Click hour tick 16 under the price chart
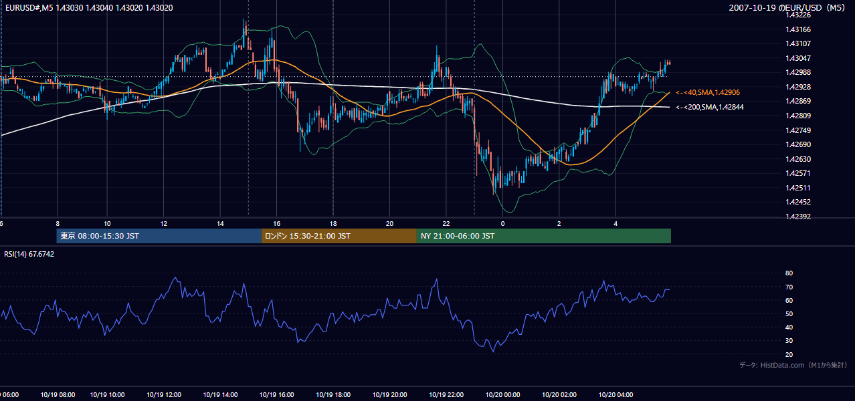 pyautogui.click(x=277, y=224)
